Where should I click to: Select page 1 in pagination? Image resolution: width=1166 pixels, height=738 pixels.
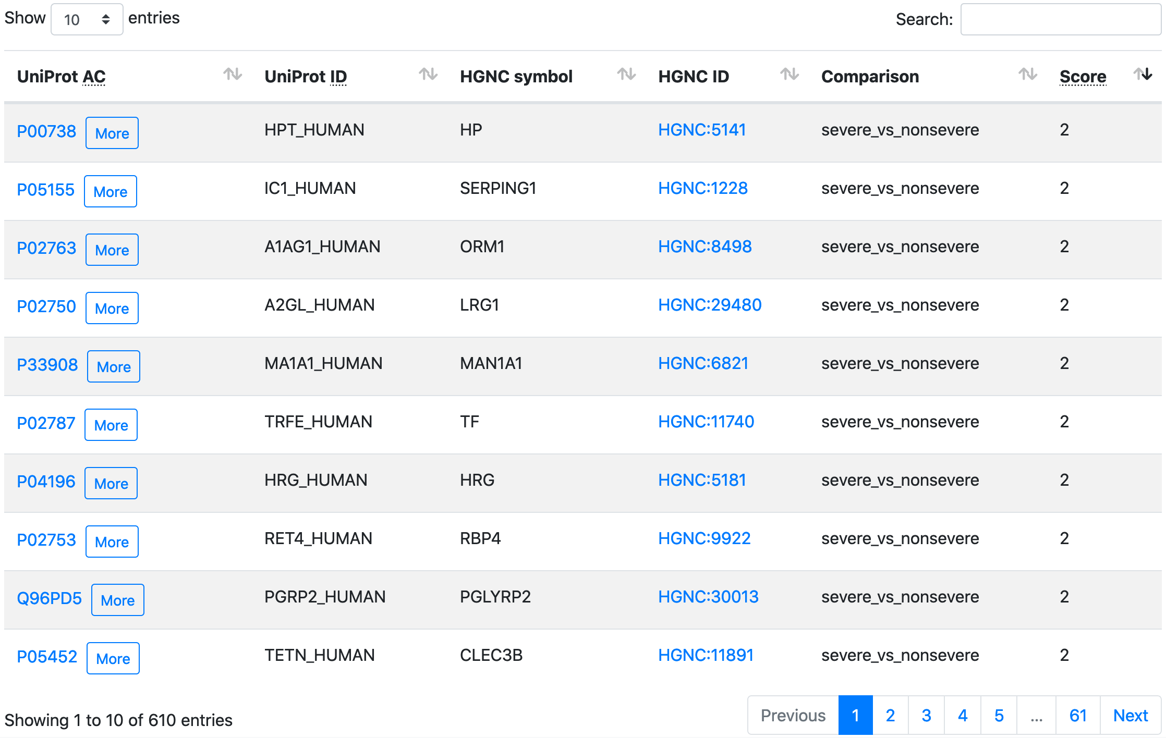[855, 715]
